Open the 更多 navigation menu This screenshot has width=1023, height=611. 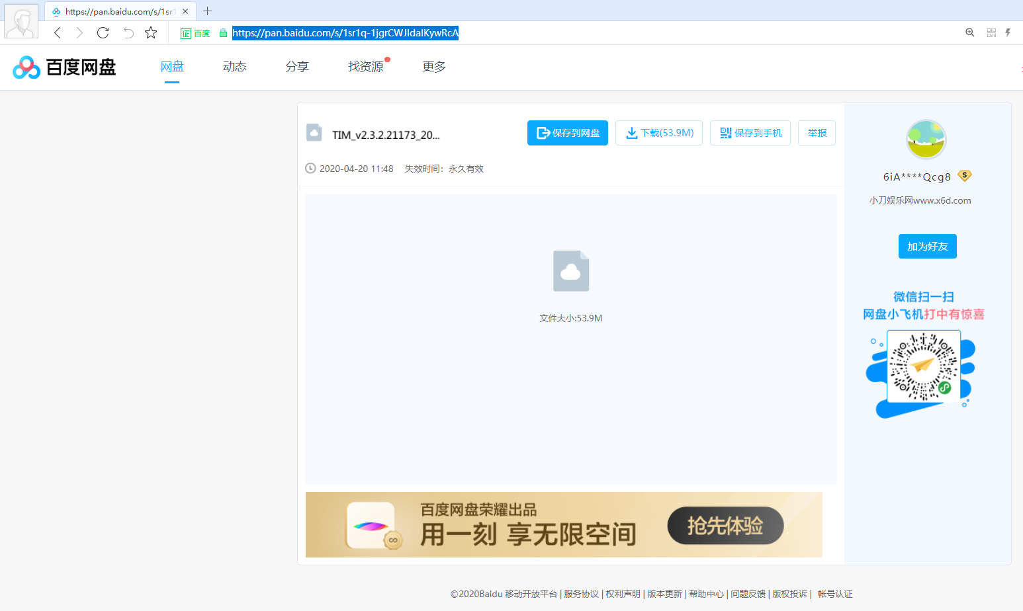pyautogui.click(x=434, y=67)
